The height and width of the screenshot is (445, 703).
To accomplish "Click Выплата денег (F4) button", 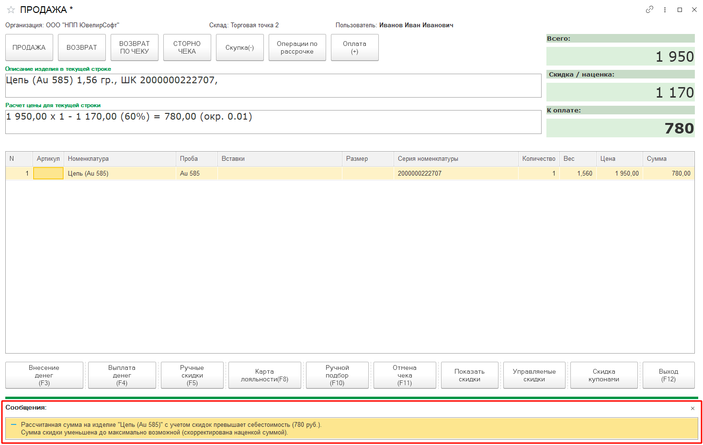I will coord(122,375).
